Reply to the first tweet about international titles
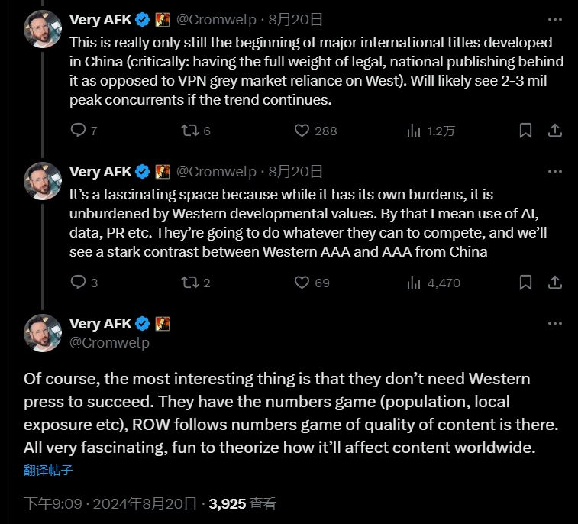The image size is (578, 524). click(78, 131)
